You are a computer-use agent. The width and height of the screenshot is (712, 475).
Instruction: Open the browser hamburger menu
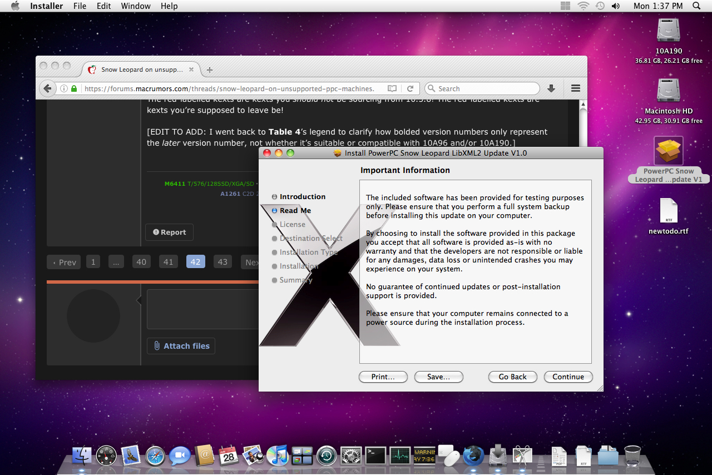[576, 88]
